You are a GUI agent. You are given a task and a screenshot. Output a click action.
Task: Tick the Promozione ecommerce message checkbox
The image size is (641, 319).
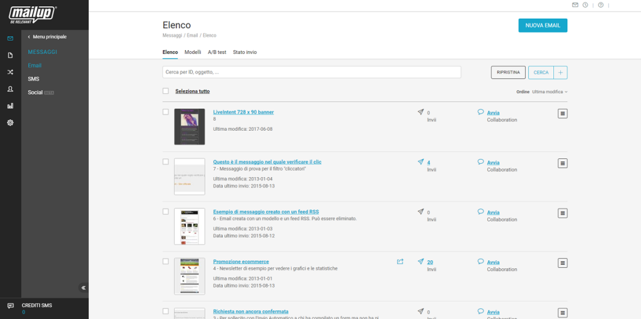tap(166, 261)
